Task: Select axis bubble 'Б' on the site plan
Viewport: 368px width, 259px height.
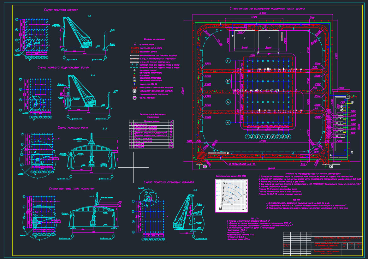Action: tap(228, 102)
